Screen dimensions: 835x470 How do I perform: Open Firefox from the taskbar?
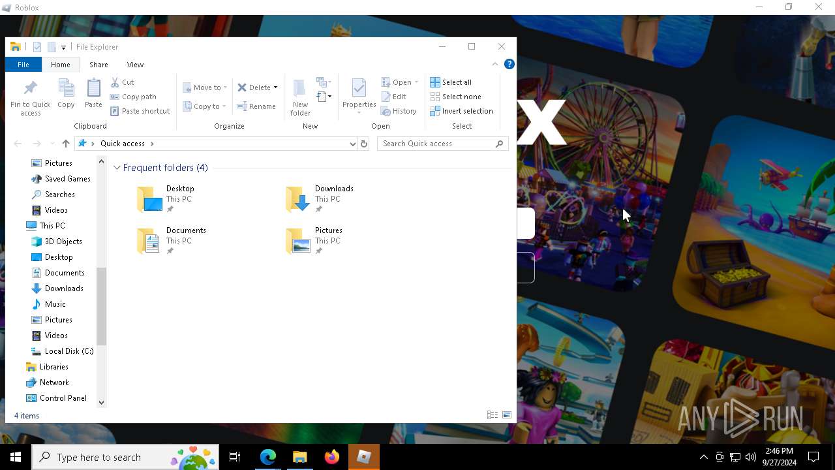coord(332,457)
